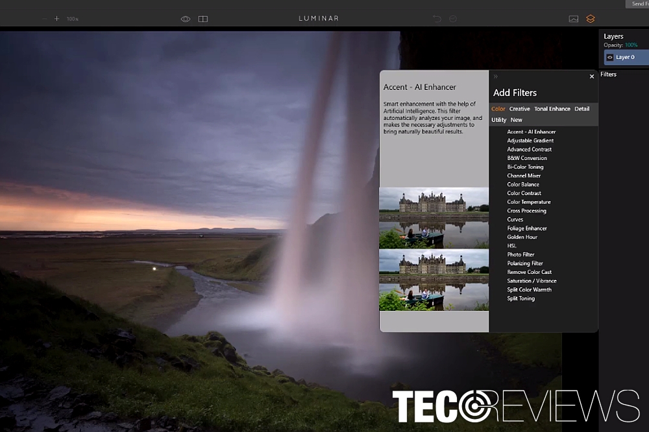Close the Add Filters panel
This screenshot has height=432, width=649.
[592, 76]
